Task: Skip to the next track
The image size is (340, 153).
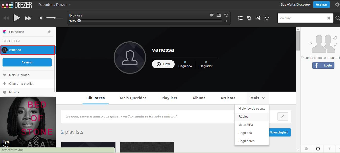Action: coord(28,18)
